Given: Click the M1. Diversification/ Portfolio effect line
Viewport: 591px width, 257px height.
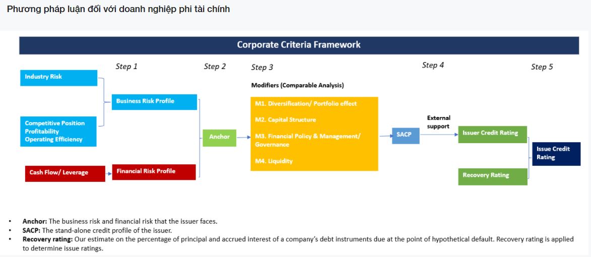Looking at the screenshot, I should 306,104.
